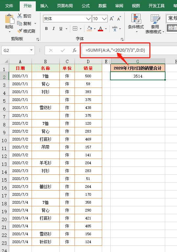Switch to the 开发工具 Developer tab
Screen dimensions: 177x252
[156, 6]
